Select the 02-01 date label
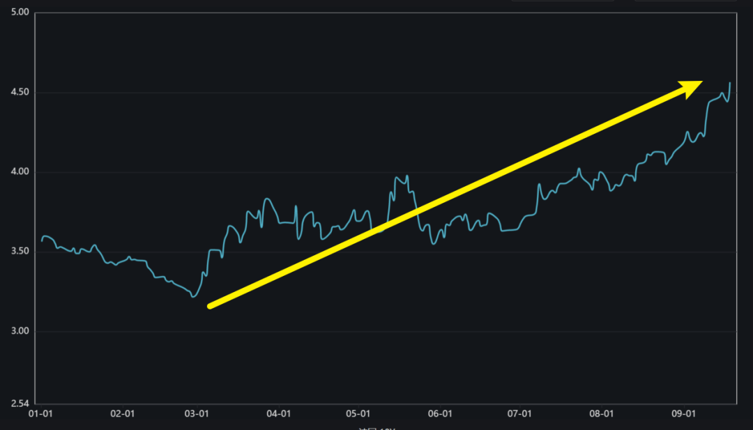This screenshot has height=430, width=753. tap(123, 414)
